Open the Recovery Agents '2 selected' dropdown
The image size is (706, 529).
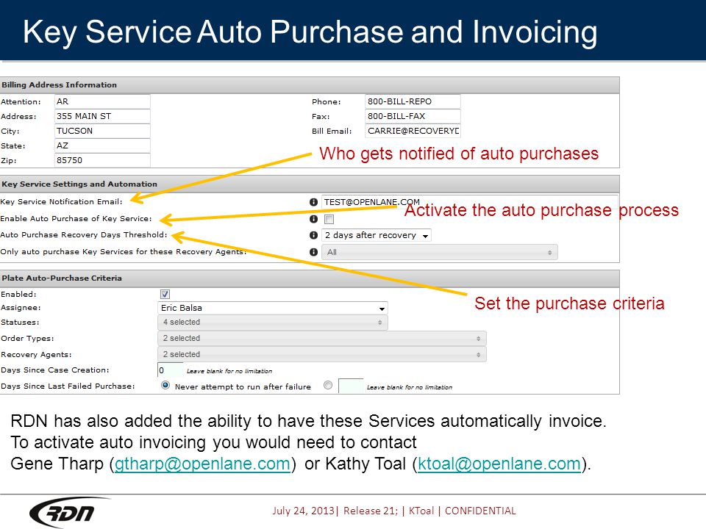point(322,354)
